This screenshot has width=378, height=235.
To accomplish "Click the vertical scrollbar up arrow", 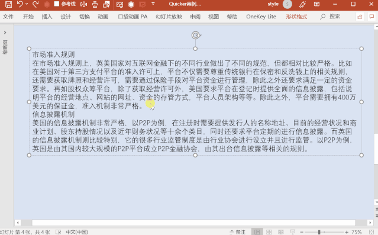I will coord(376,26).
